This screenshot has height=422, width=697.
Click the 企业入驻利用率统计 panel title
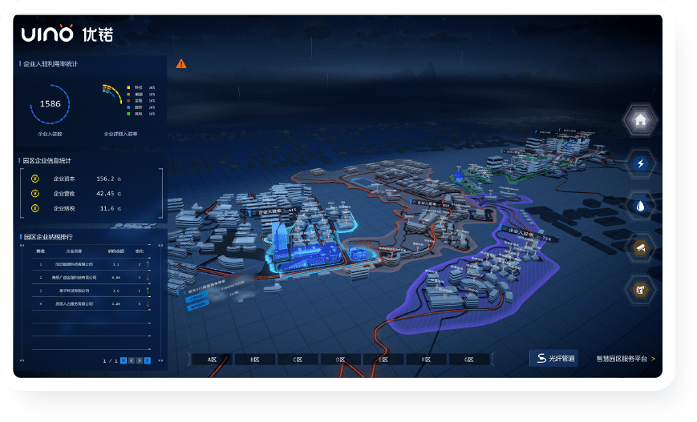click(51, 64)
